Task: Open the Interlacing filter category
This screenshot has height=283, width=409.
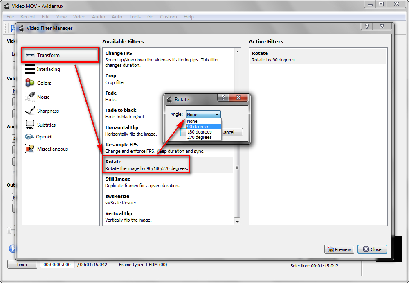Action: tap(48, 69)
